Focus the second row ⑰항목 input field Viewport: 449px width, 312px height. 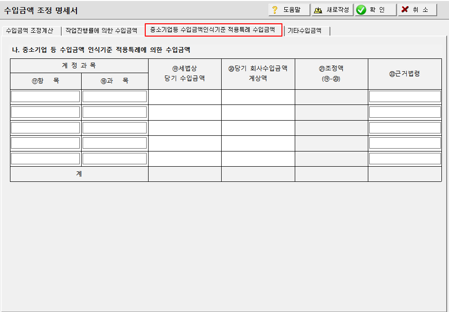tap(45, 112)
